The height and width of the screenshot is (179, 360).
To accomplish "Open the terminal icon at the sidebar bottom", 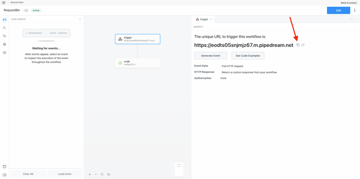I will (4, 167).
